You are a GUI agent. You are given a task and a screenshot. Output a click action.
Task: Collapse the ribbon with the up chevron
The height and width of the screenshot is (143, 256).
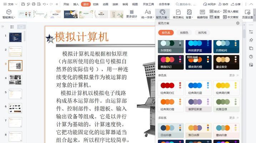[x=251, y=4]
